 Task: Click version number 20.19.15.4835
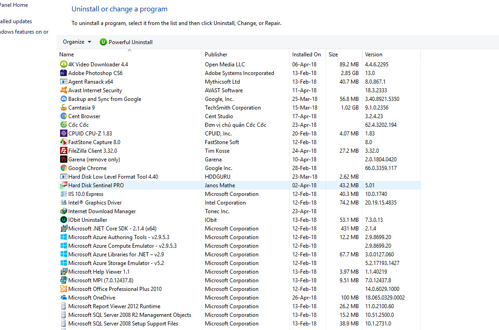pyautogui.click(x=381, y=203)
